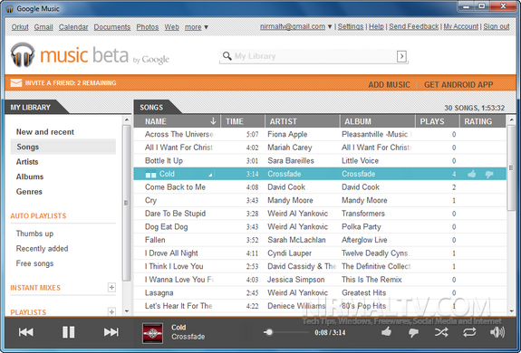Add a new instant mix with plus

(x=111, y=287)
